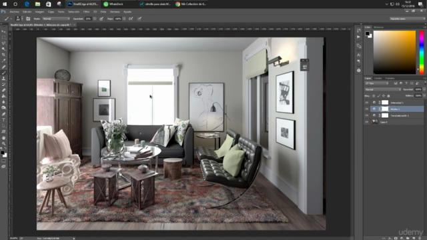The image size is (427, 240).
Task: Select the Rectangular Marquee tool
Action: (4, 37)
